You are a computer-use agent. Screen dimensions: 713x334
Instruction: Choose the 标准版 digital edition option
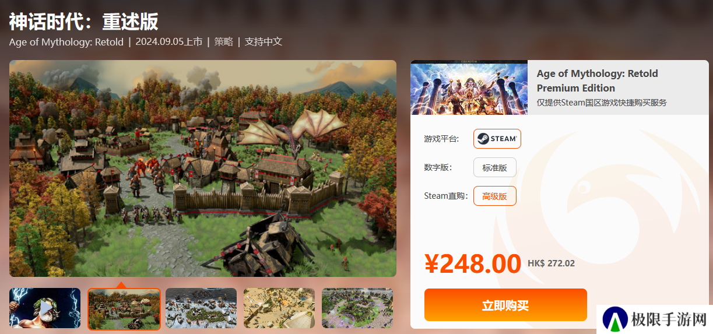click(x=495, y=168)
